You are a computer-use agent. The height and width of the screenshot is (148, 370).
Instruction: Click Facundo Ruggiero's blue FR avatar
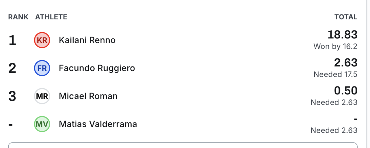42,68
